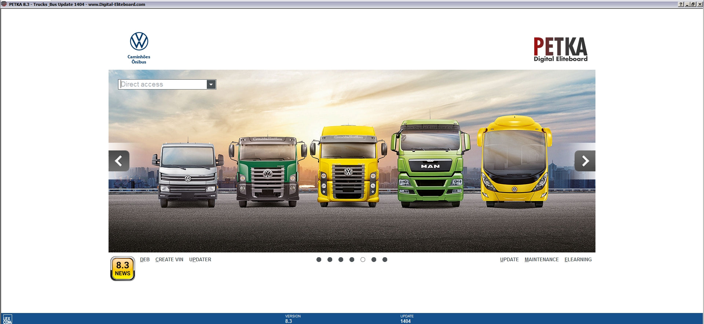The height and width of the screenshot is (324, 704).
Task: Click the Volkswagen Caminhões Ônibus logo
Action: tap(139, 48)
